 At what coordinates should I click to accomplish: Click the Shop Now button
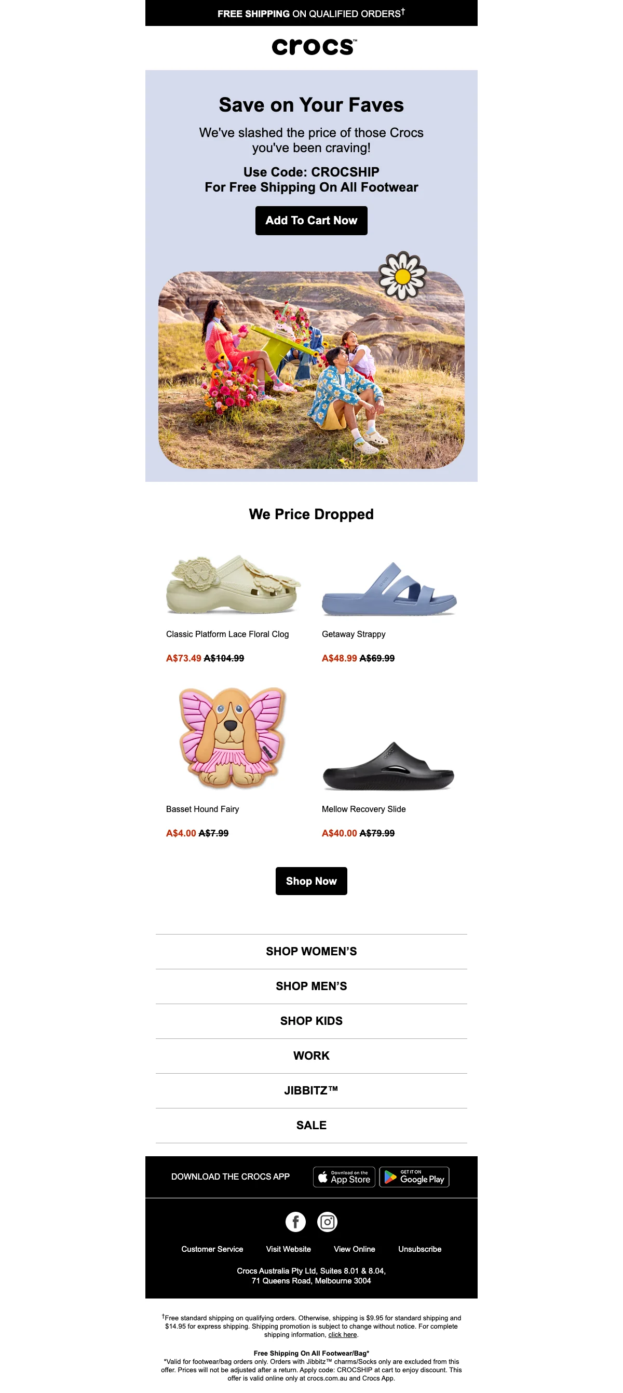pyautogui.click(x=311, y=881)
